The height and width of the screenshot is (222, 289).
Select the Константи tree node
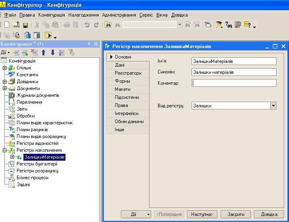coord(27,75)
